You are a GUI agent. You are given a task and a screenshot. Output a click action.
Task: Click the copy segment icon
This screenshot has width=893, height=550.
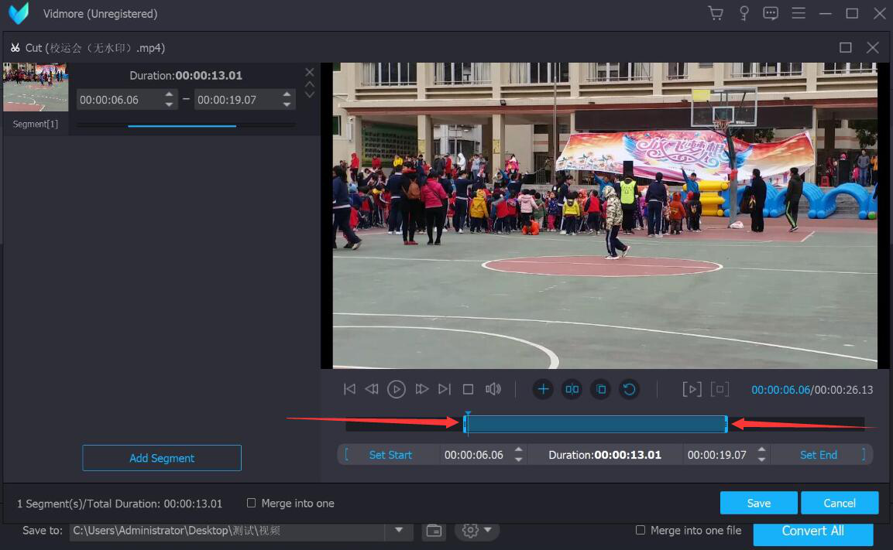[x=601, y=389]
